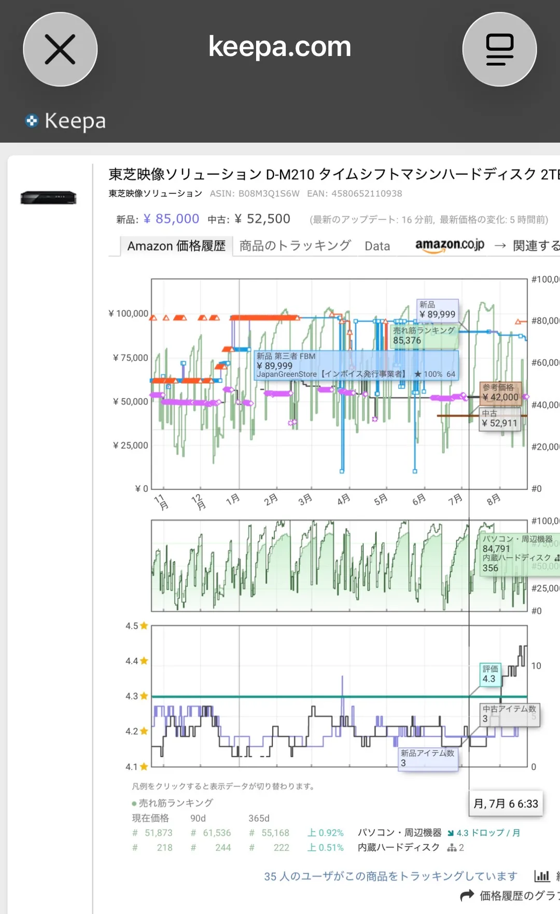This screenshot has height=914, width=560.
Task: Click the JapanGreenStore seller tooltip
Action: coord(356,365)
